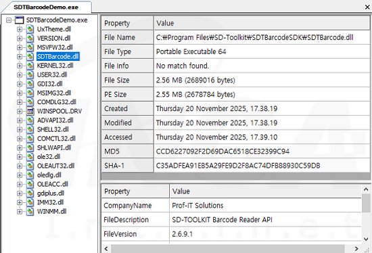Click the SDTBarcodeDemo.exe root executable icon
Screen dimensions: 372x253
coord(19,20)
